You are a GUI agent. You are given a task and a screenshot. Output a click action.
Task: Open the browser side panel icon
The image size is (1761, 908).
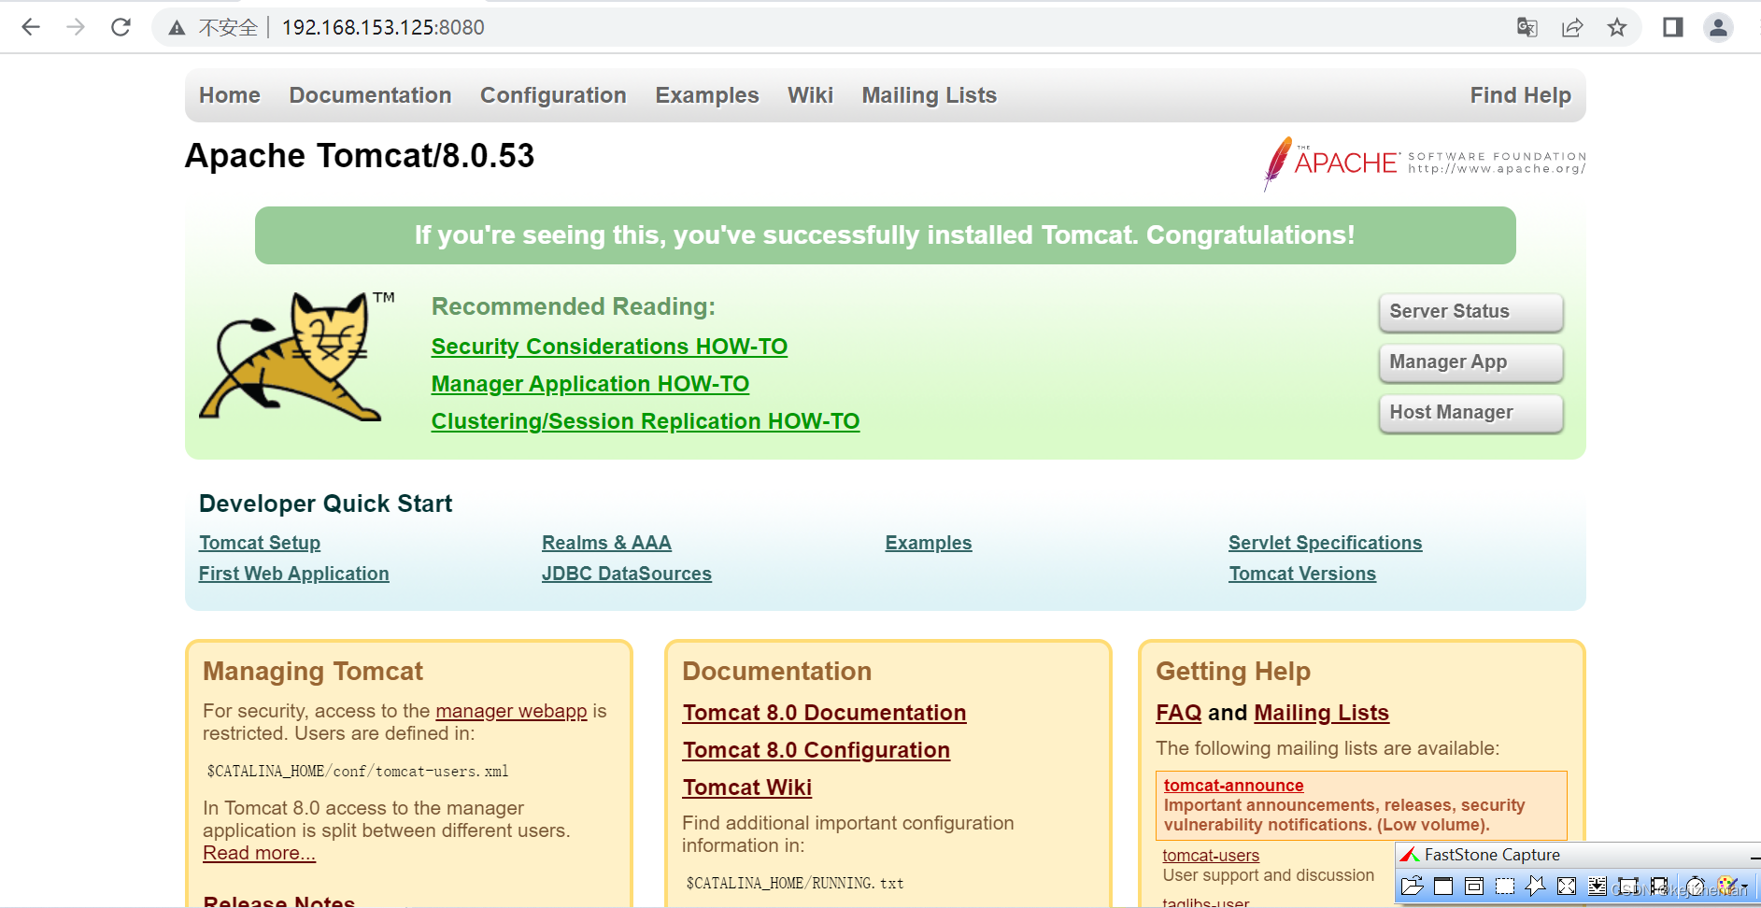click(1673, 27)
